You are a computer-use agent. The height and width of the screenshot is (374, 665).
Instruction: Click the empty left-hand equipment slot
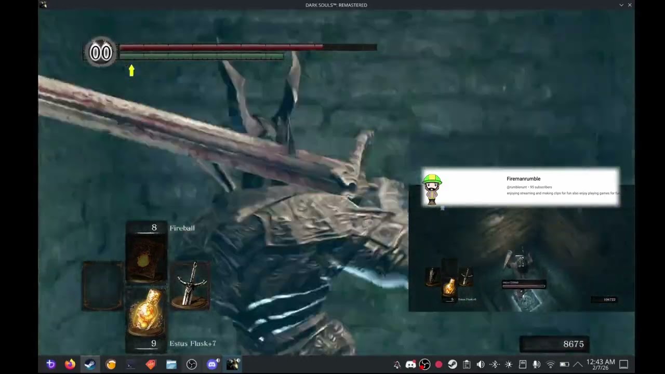[102, 286]
